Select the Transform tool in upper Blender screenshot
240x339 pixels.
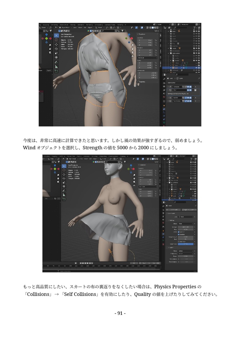(56, 58)
